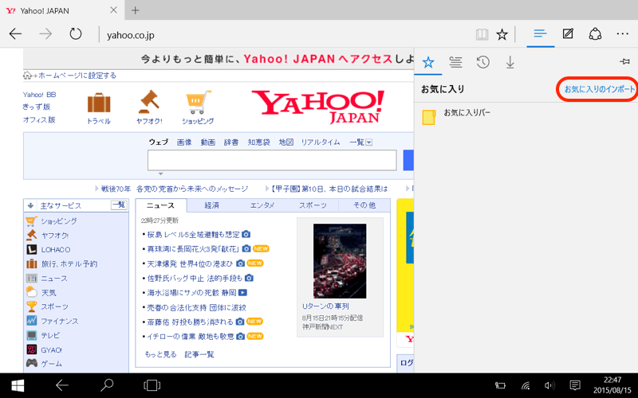
Task: Click the Web Note pen icon
Action: tap(568, 34)
